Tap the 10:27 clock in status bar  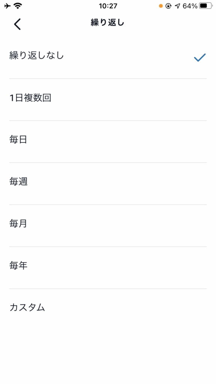click(108, 6)
